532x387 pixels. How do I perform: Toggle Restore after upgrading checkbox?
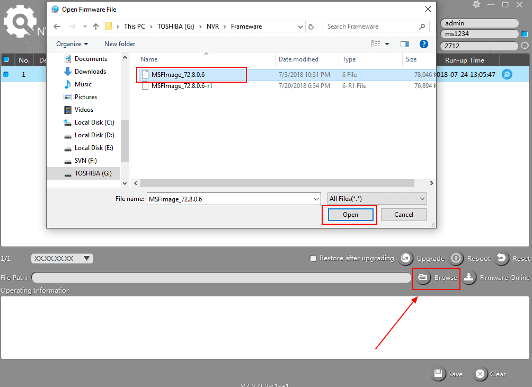313,259
